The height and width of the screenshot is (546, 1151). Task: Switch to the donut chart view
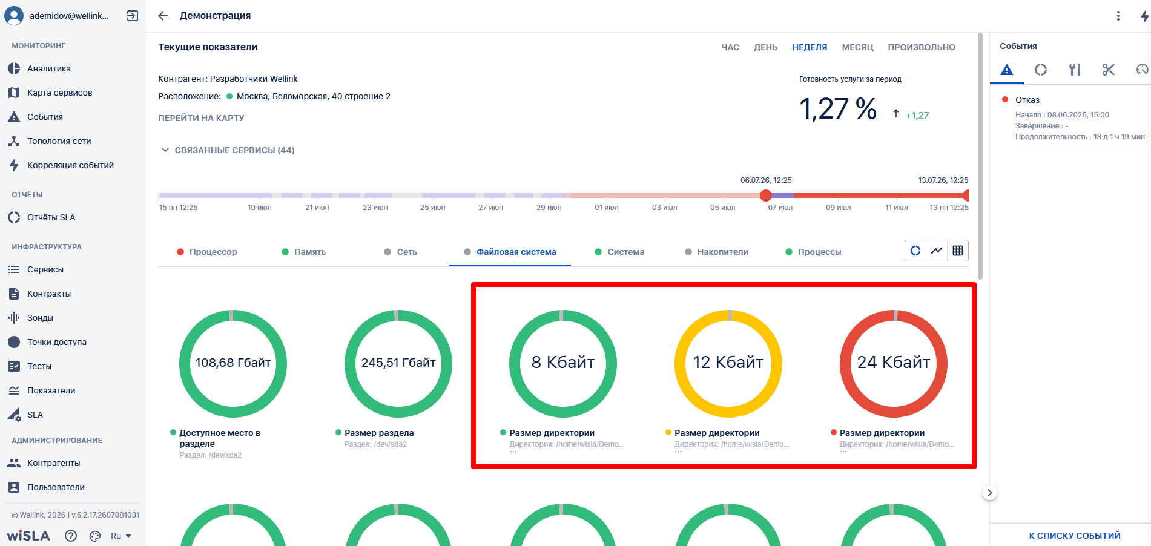[x=915, y=251]
